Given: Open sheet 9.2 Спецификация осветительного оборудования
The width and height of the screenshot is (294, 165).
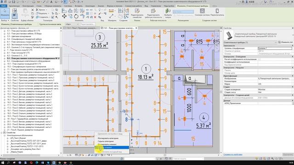Looking at the screenshot, I should coord(28,61).
